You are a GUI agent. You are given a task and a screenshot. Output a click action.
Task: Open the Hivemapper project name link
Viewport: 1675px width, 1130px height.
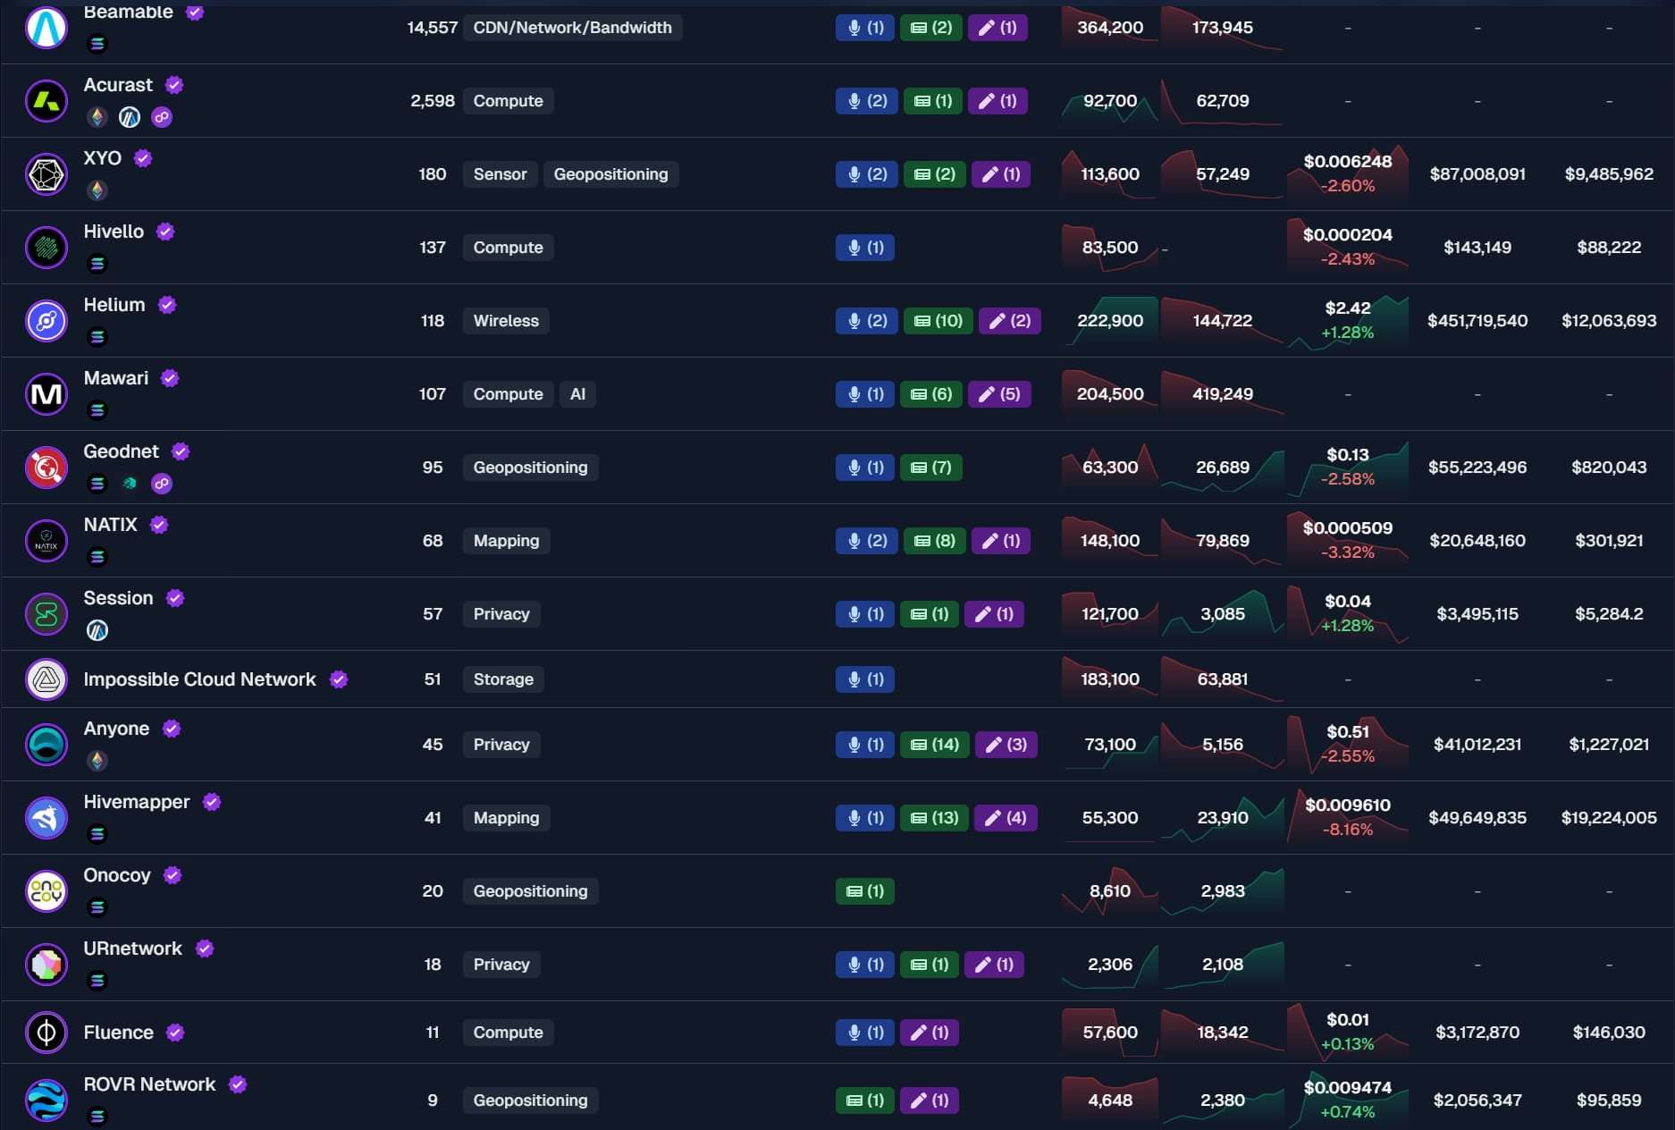[137, 802]
